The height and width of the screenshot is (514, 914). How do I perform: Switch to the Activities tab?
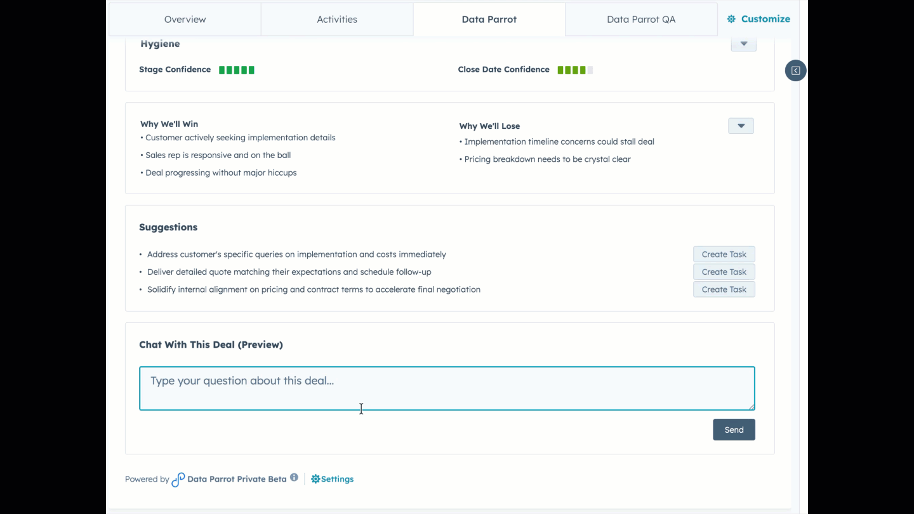click(x=337, y=19)
